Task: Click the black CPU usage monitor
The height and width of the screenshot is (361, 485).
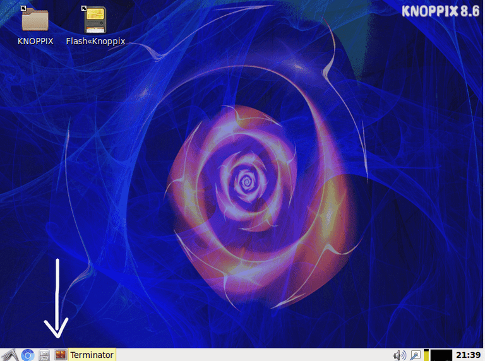Action: [x=441, y=355]
